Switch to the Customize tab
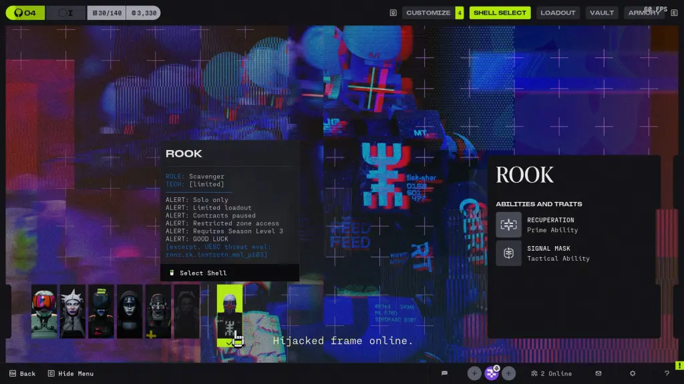Viewport: 684px width, 384px height. 428,13
